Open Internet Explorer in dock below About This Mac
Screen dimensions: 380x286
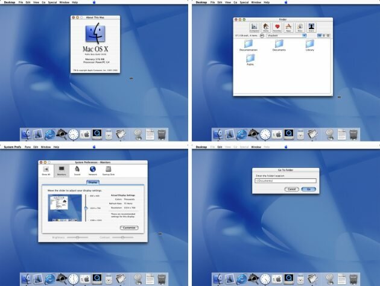coord(49,135)
